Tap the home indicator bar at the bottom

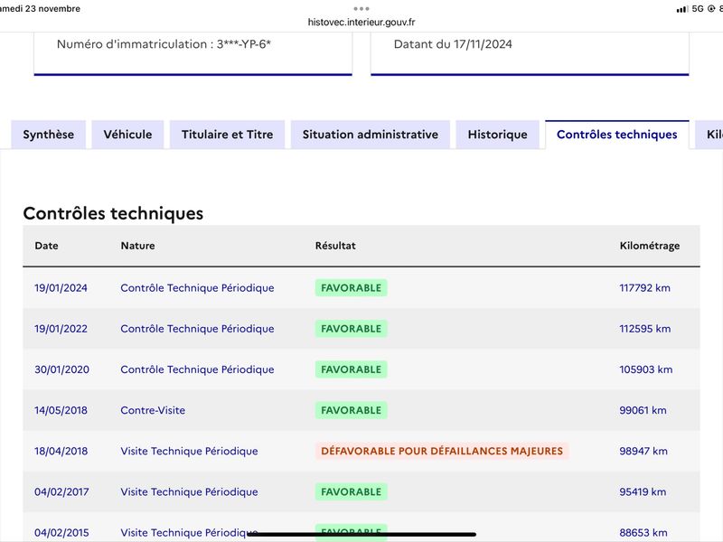click(361, 534)
